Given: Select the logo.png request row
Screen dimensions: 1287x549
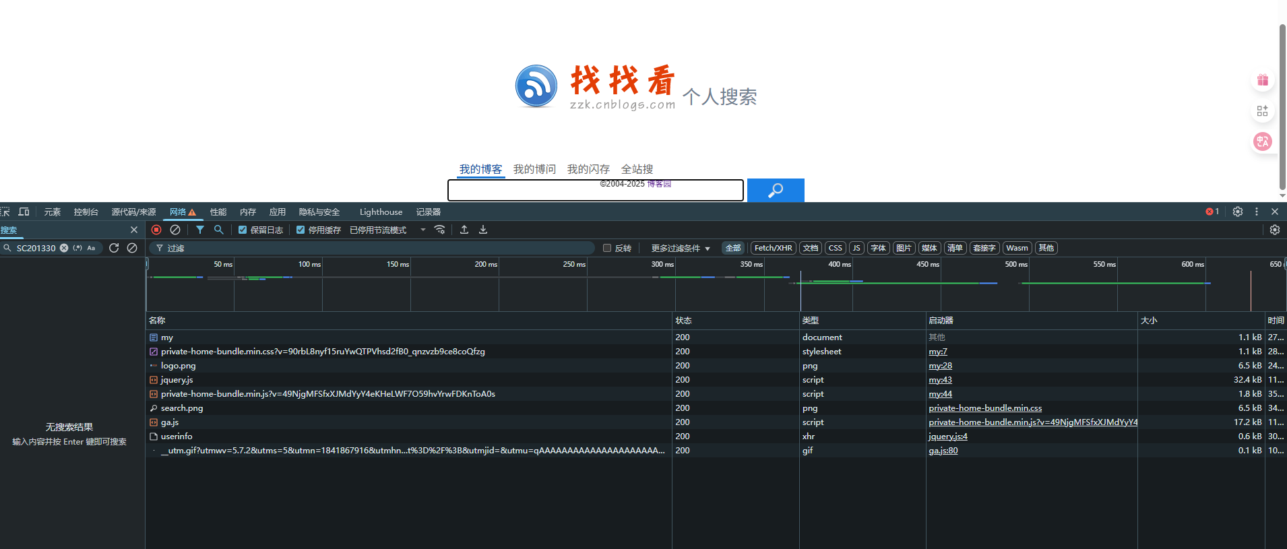Looking at the screenshot, I should (716, 365).
